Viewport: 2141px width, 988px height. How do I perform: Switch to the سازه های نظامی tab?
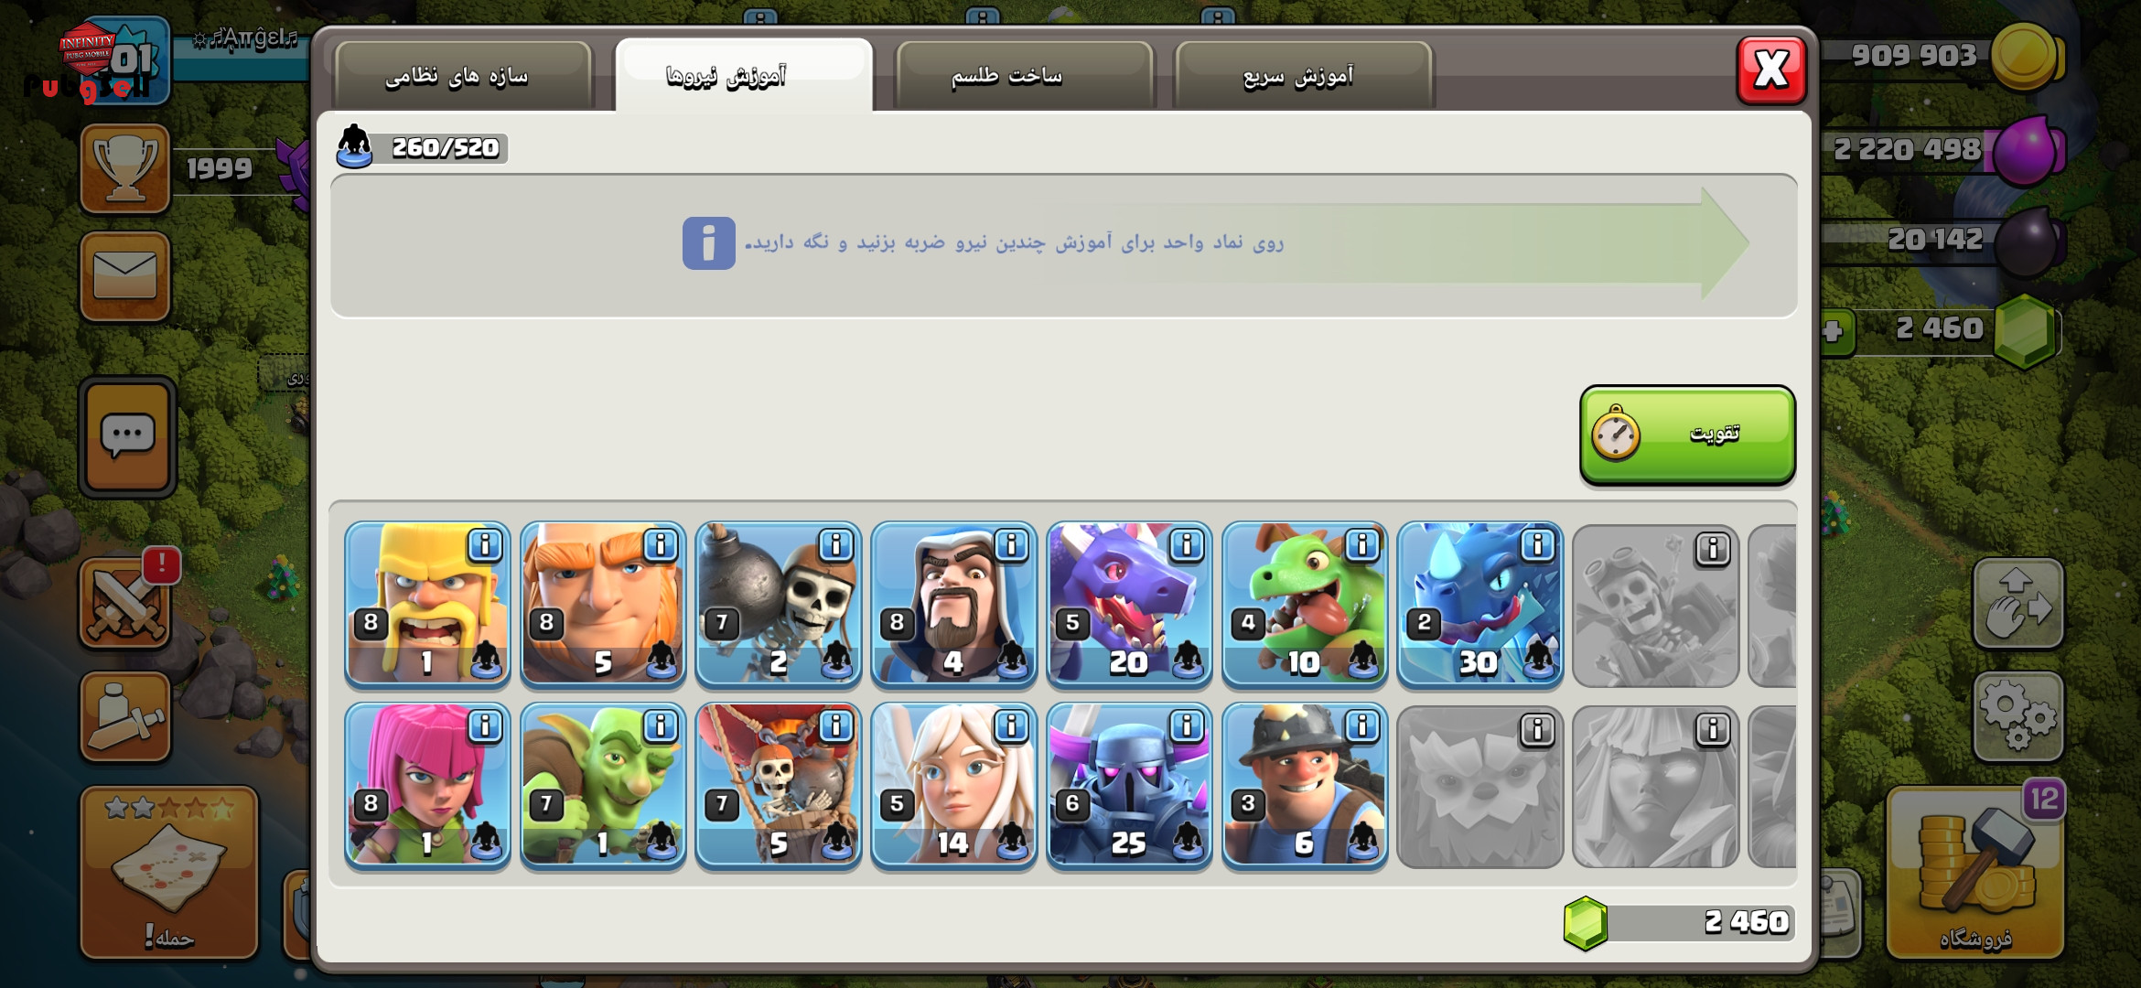tap(464, 76)
